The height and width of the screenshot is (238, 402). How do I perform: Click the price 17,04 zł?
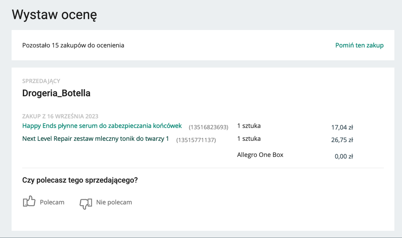point(342,127)
